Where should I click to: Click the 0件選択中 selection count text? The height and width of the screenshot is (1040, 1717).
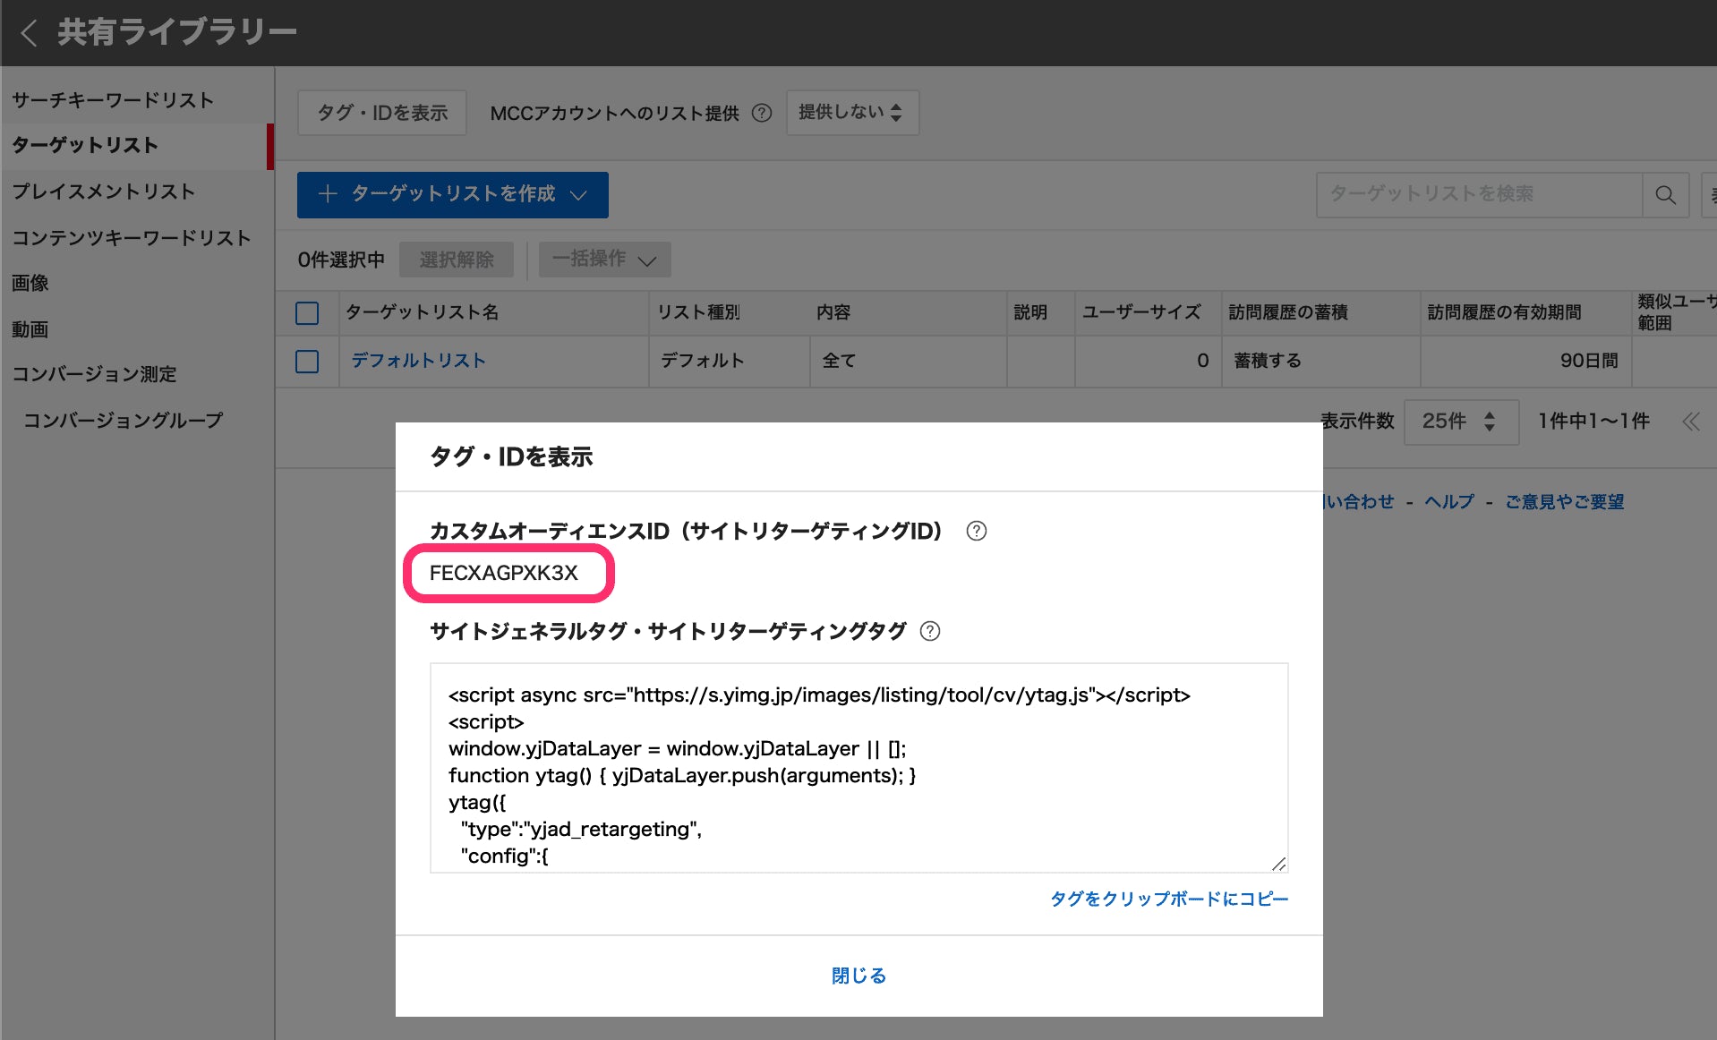(x=341, y=260)
